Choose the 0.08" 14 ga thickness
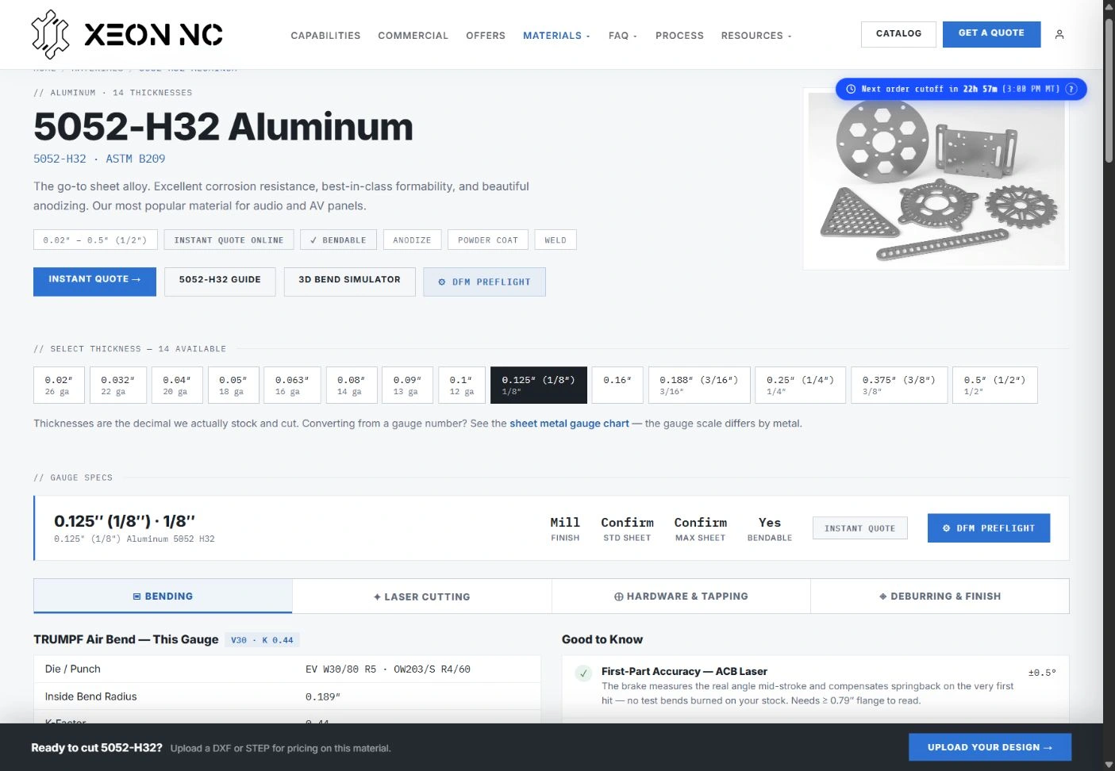Image resolution: width=1115 pixels, height=771 pixels. click(351, 385)
